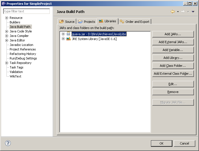Select Javadoc Location tree item

[x=21, y=45]
